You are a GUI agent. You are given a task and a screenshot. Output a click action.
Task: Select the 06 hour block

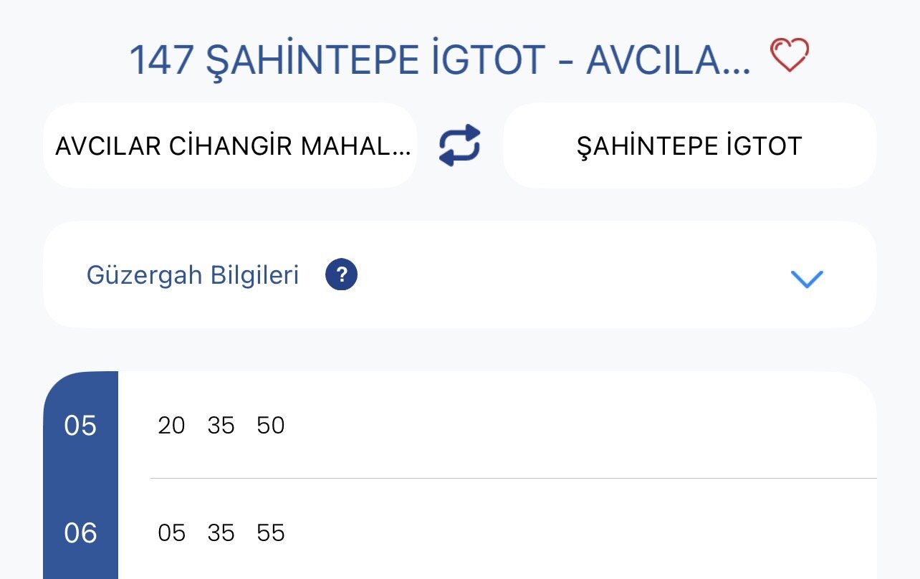(80, 533)
